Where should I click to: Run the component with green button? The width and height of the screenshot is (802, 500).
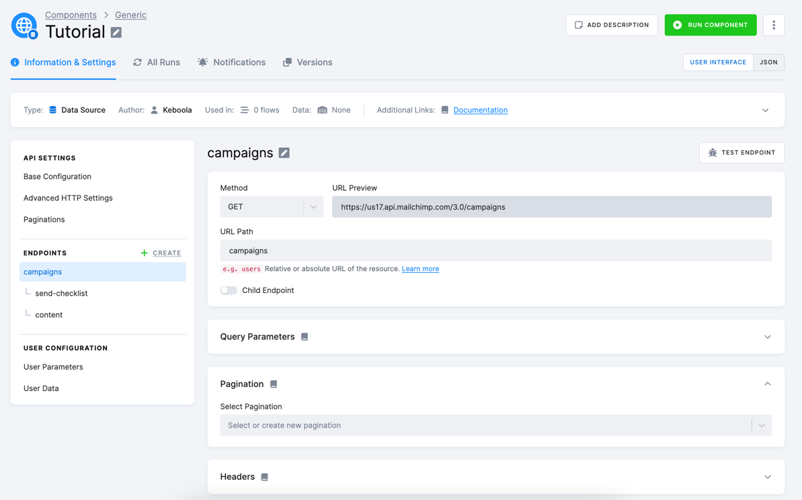coord(711,25)
